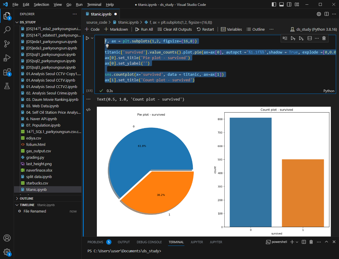Click source_code in breadcrumb

(x=97, y=22)
